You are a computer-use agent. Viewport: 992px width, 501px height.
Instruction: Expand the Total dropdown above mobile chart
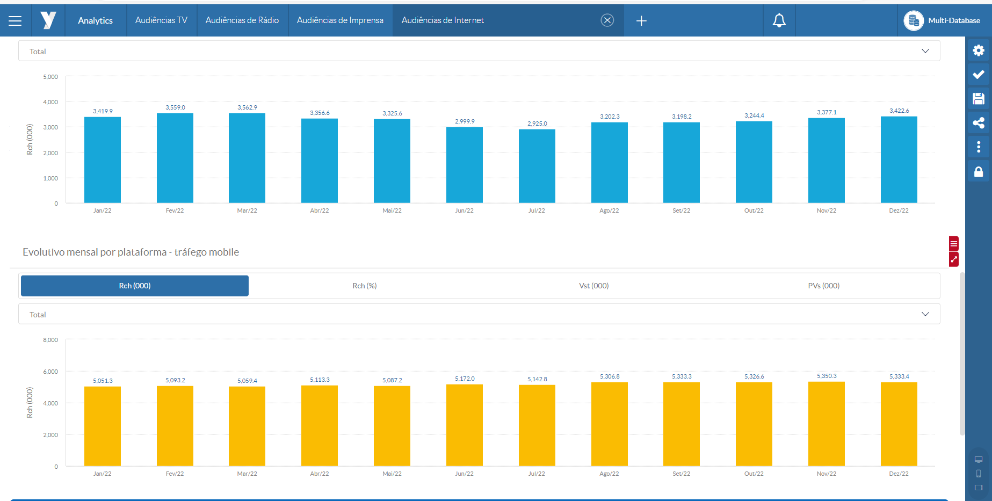point(925,314)
